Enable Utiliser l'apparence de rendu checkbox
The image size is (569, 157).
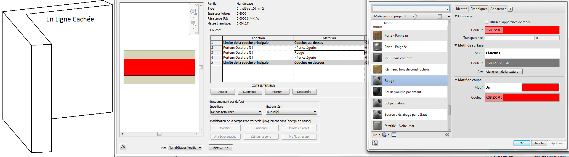487,22
